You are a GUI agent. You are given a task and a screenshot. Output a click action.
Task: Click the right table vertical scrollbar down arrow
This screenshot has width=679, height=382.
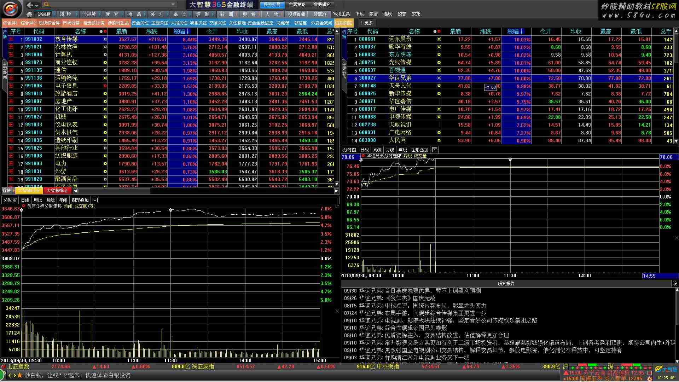[x=676, y=141]
